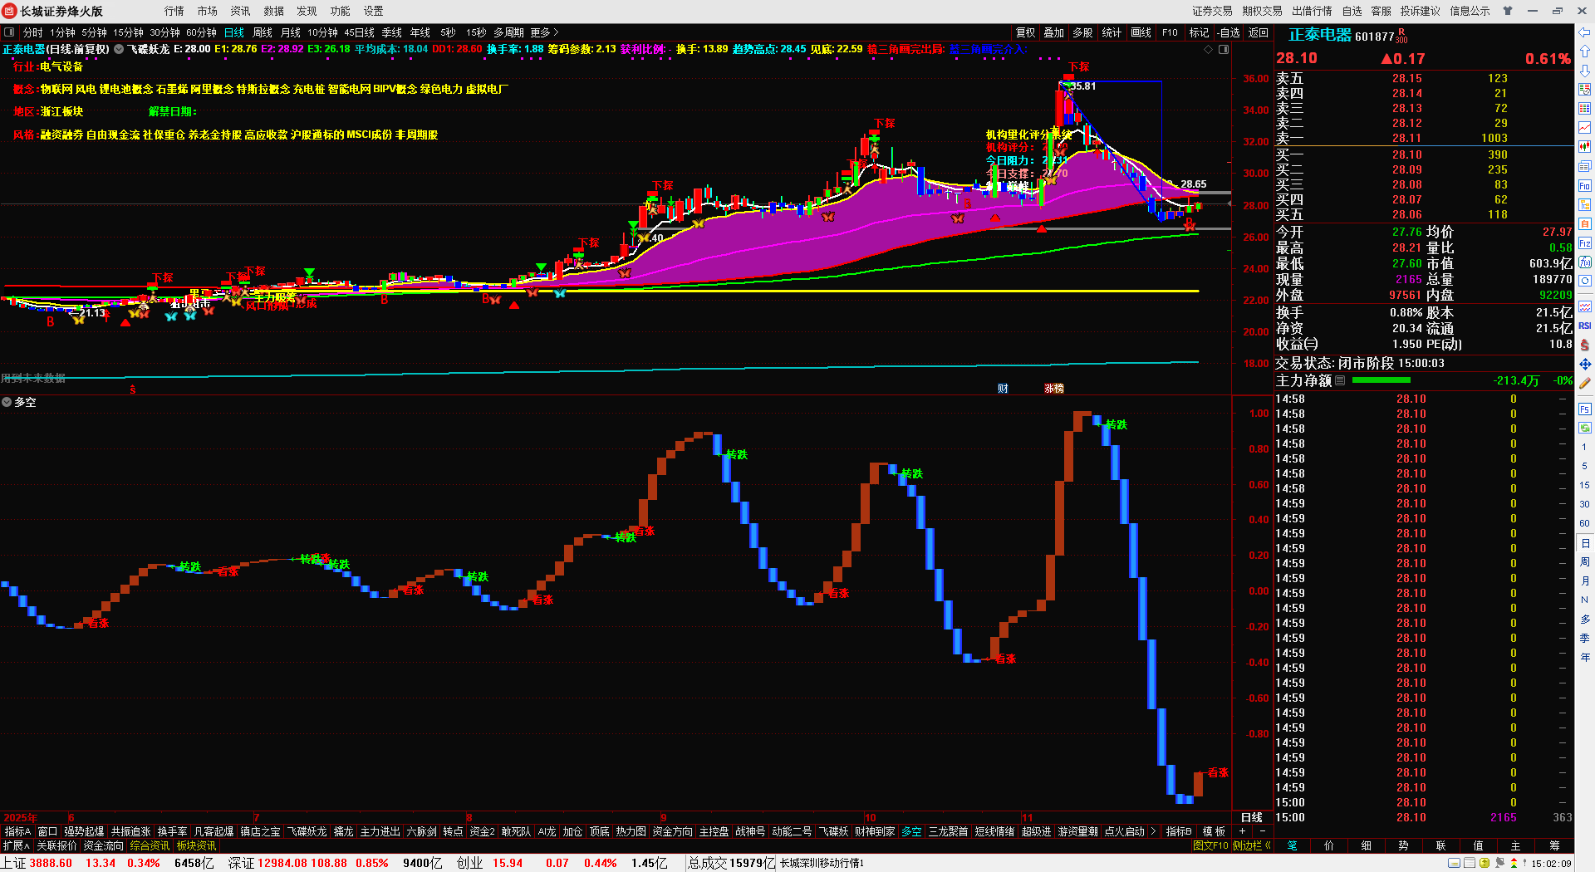The image size is (1595, 872).
Task: Open the 行情 menu
Action: [174, 11]
